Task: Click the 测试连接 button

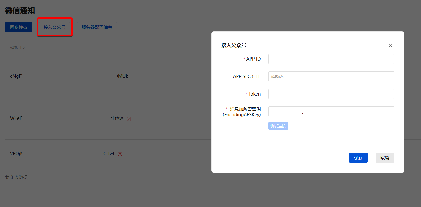Action: coord(278,126)
